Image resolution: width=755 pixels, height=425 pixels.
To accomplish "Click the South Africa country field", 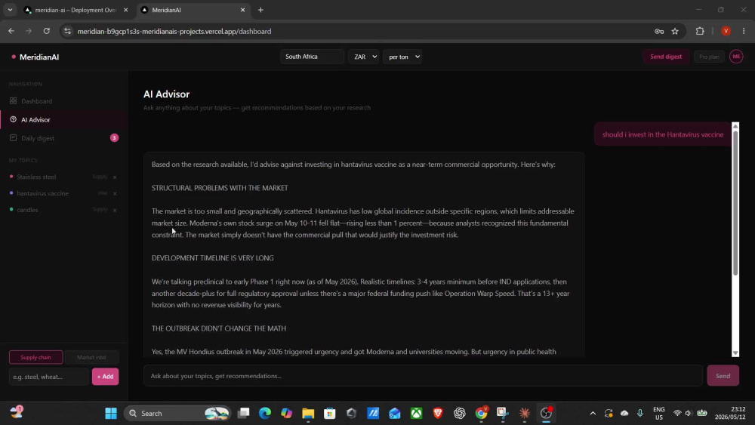I will [x=312, y=57].
